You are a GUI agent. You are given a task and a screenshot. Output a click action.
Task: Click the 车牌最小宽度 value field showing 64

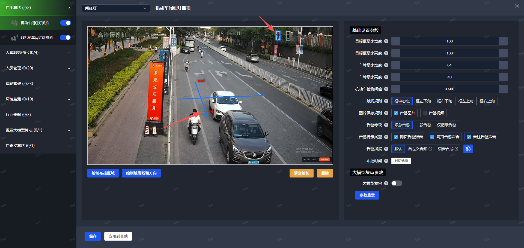click(x=449, y=65)
